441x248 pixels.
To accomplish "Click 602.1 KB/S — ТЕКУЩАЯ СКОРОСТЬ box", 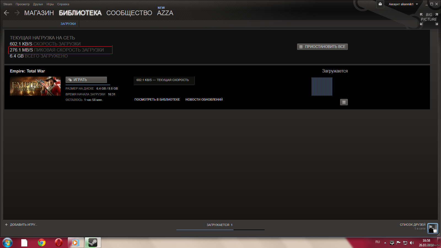I will (x=164, y=80).
